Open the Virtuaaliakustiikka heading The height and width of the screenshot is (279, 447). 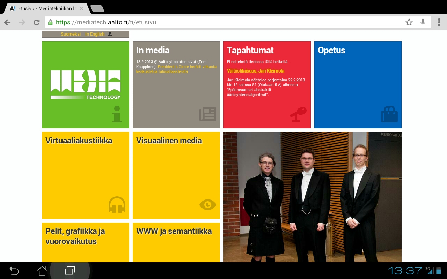click(x=79, y=141)
